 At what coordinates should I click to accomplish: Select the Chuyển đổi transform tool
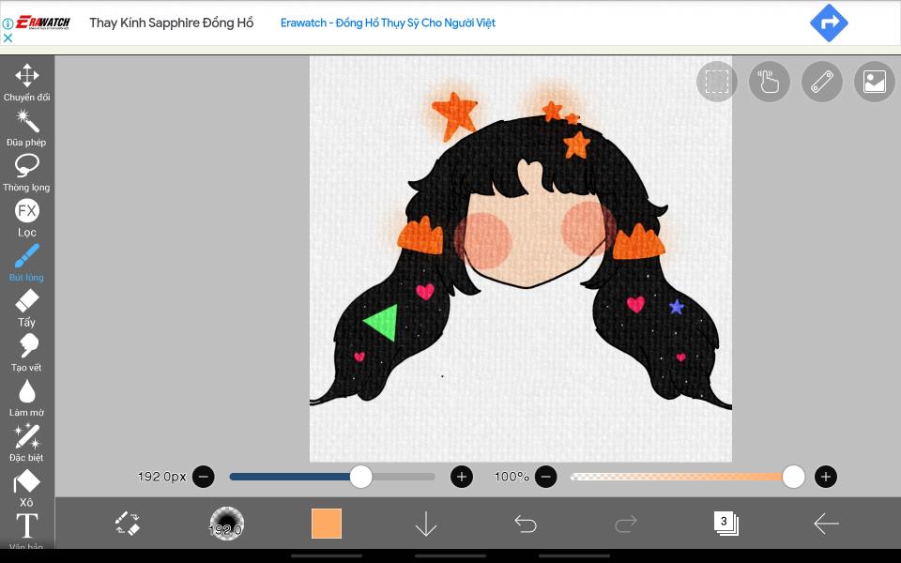point(26,83)
